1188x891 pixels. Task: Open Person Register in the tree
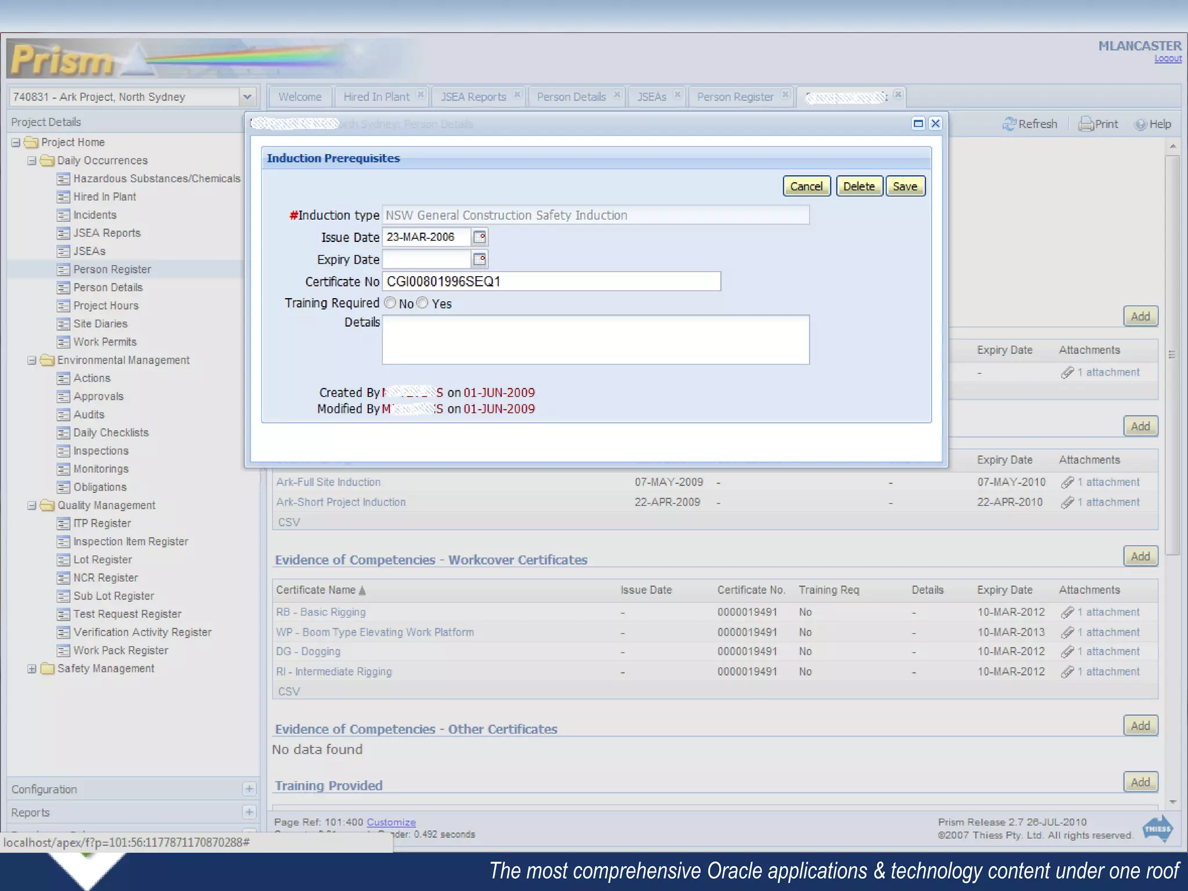(x=112, y=270)
